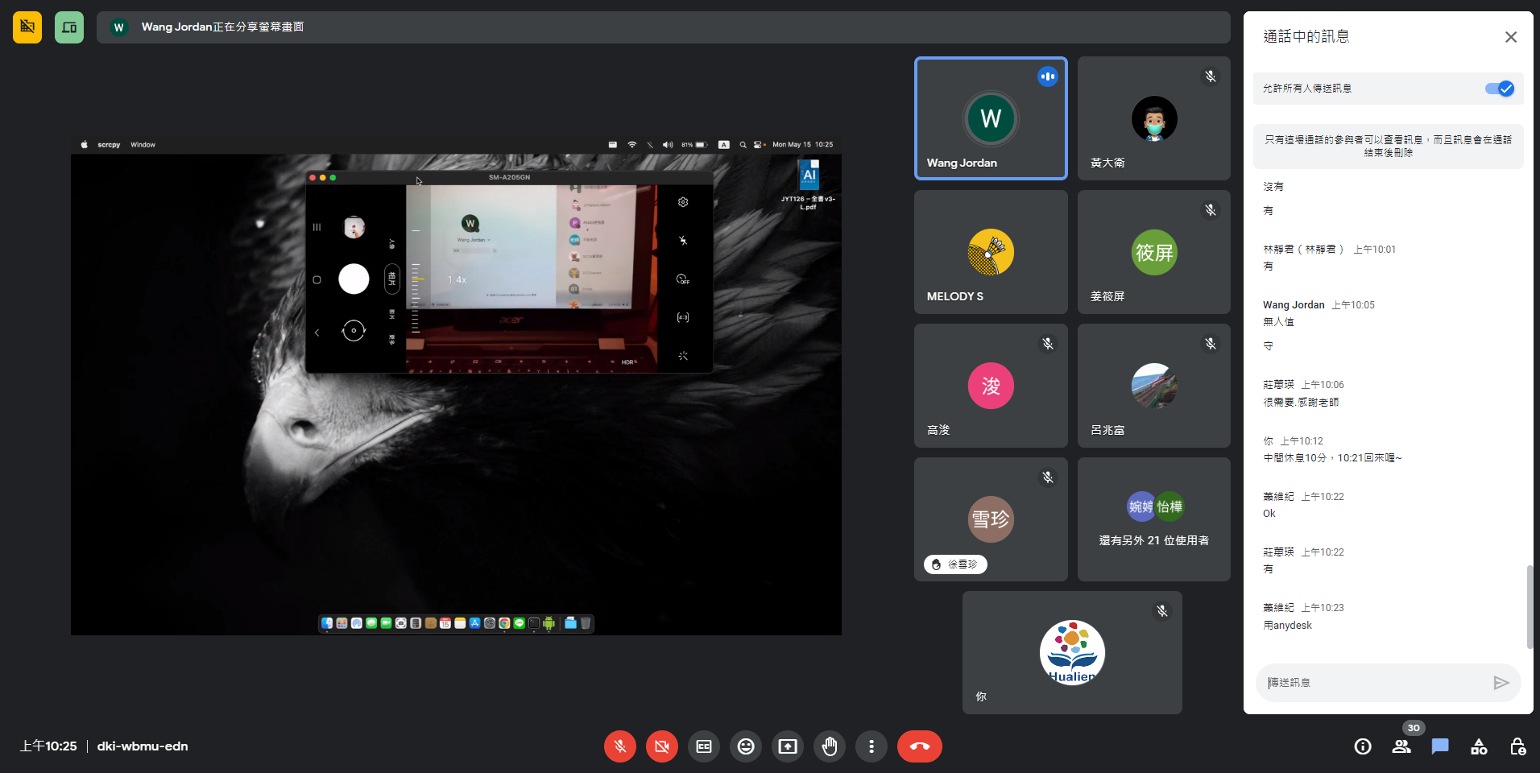
Task: Expand the 21 other users tile
Action: [1153, 519]
